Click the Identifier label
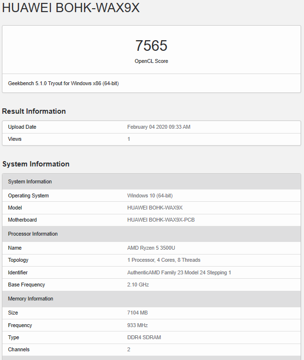The height and width of the screenshot is (360, 304). pyautogui.click(x=18, y=272)
